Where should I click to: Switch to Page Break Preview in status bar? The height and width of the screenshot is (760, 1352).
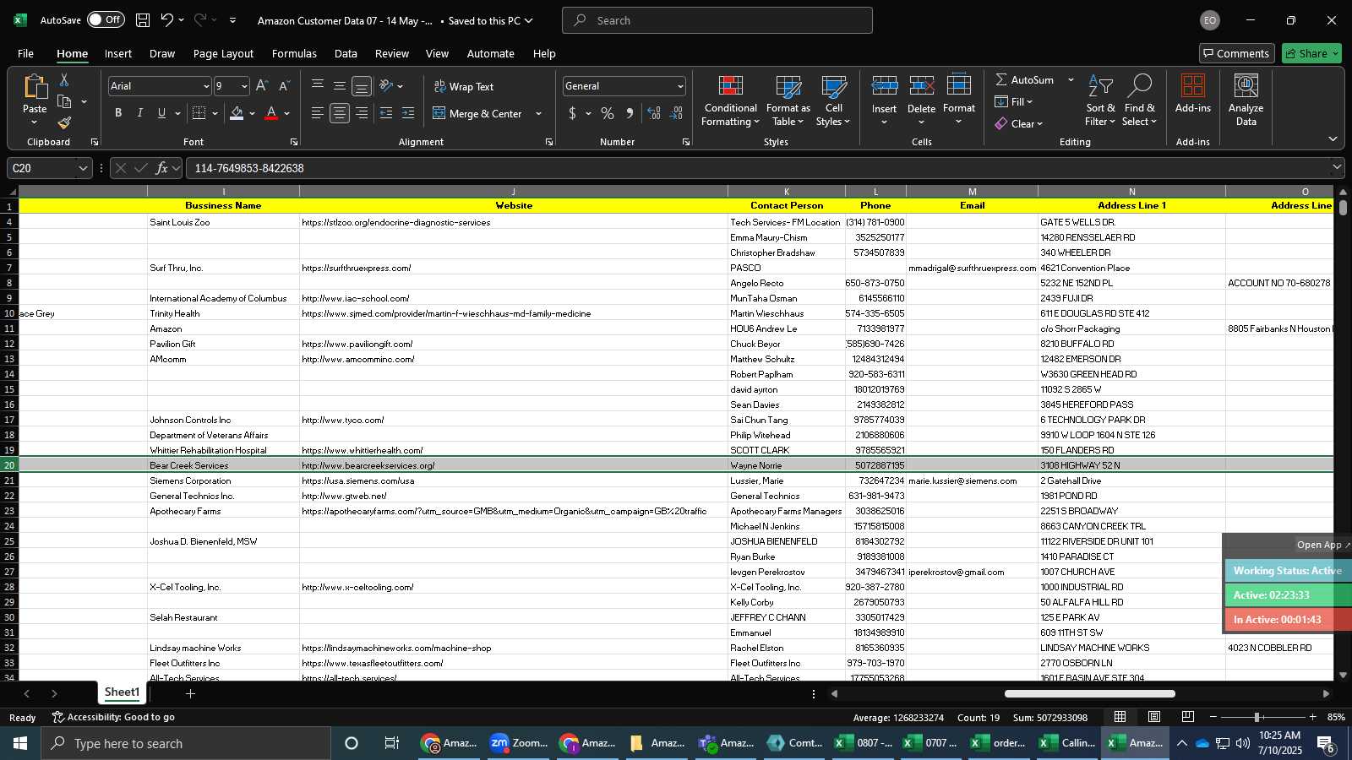coord(1188,717)
